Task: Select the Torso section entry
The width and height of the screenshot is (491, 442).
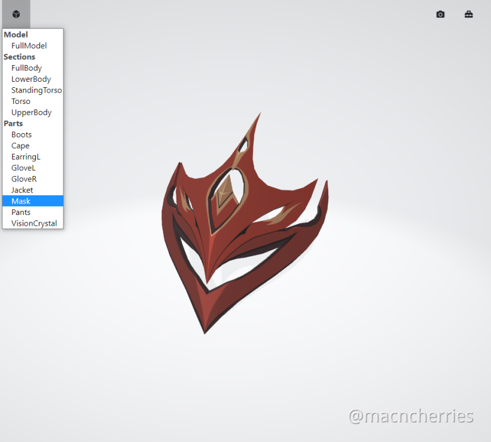Action: click(x=21, y=102)
